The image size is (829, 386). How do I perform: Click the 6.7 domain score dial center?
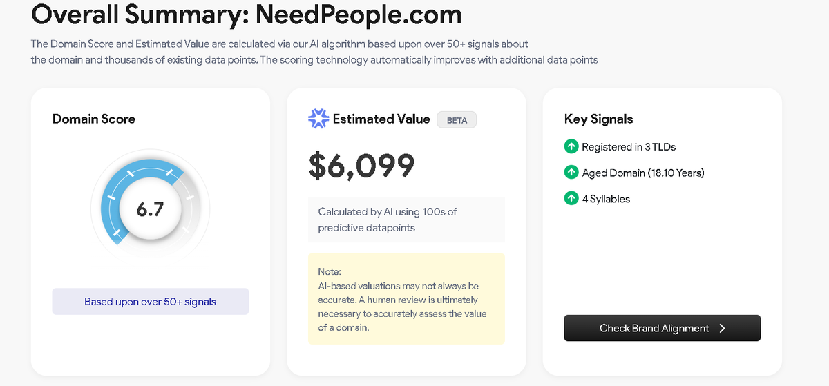tap(150, 209)
